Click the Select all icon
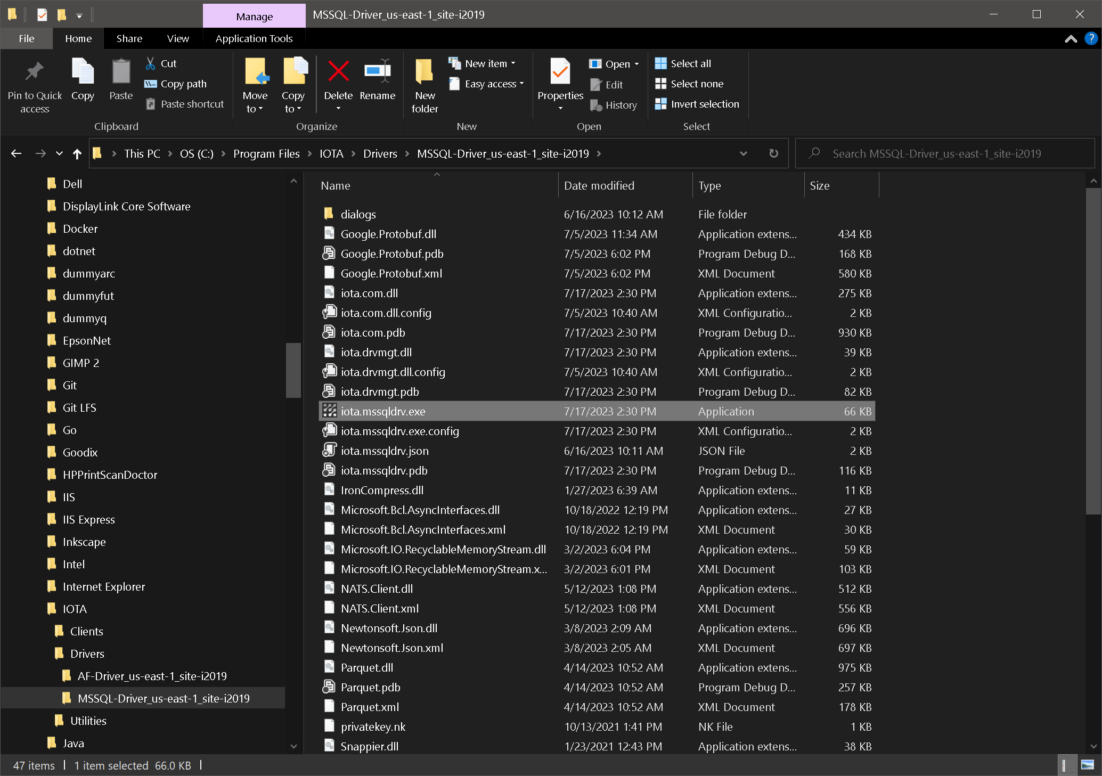Screen dimensions: 1102x776 click(x=660, y=63)
